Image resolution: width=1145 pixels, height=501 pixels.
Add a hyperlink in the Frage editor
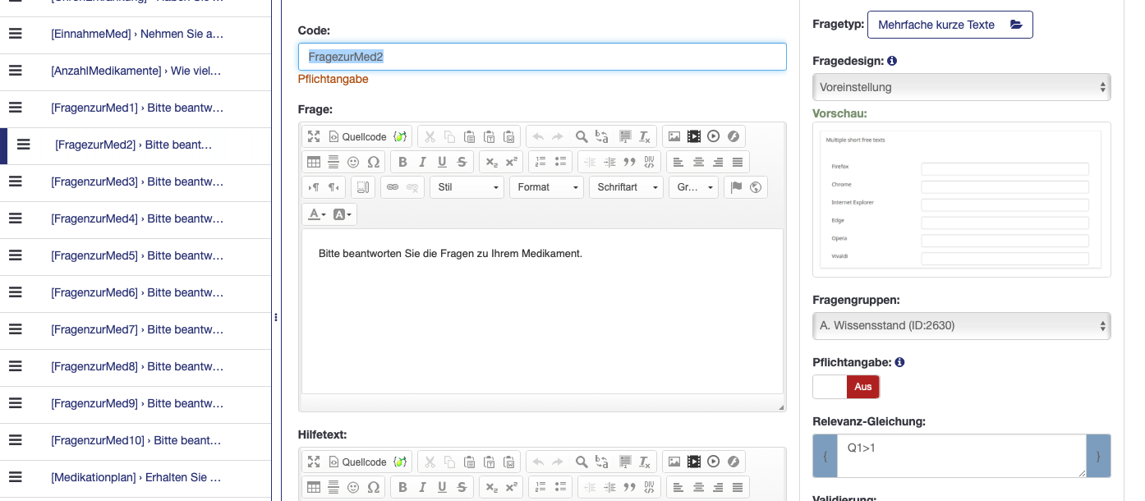click(393, 187)
